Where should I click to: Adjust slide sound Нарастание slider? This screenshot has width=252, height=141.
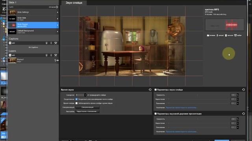tap(198, 99)
